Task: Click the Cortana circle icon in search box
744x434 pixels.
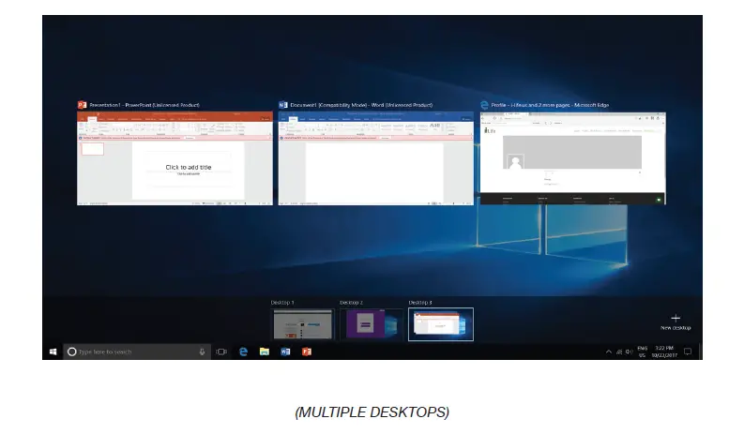Action: [x=72, y=352]
